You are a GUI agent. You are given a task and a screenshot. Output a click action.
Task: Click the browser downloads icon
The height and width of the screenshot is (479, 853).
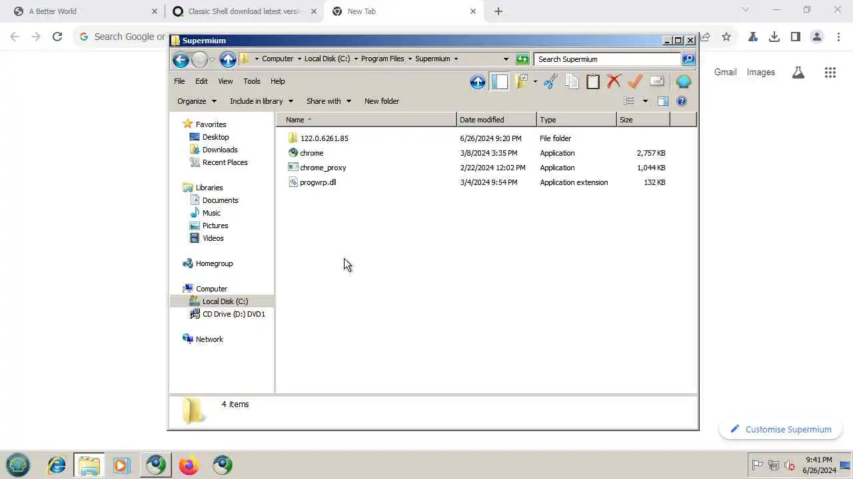pyautogui.click(x=774, y=37)
